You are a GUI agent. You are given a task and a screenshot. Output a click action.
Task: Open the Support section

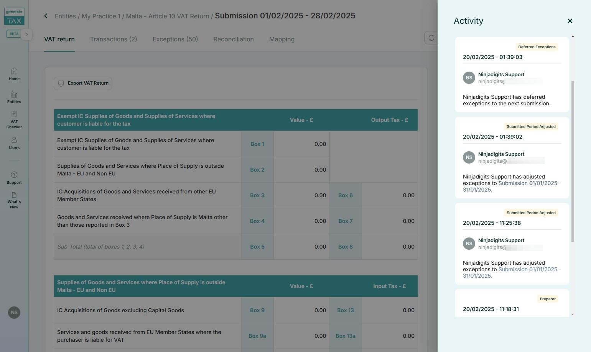(x=14, y=178)
